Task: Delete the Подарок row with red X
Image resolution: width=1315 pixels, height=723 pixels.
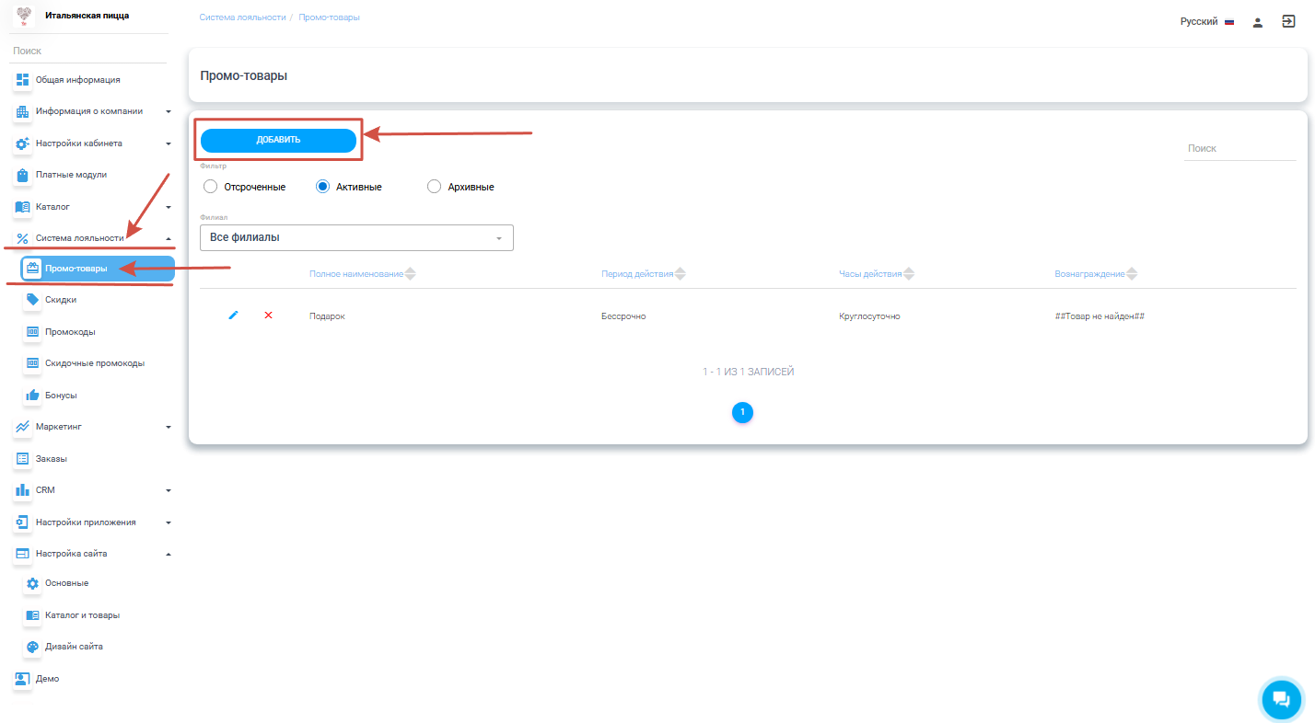Action: click(268, 316)
